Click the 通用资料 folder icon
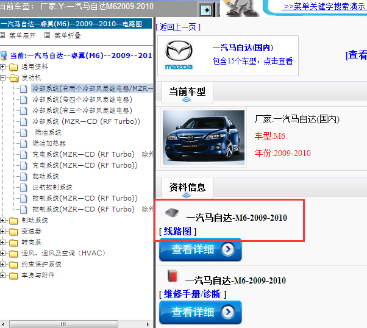Image resolution: width=367 pixels, height=328 pixels. 13,67
